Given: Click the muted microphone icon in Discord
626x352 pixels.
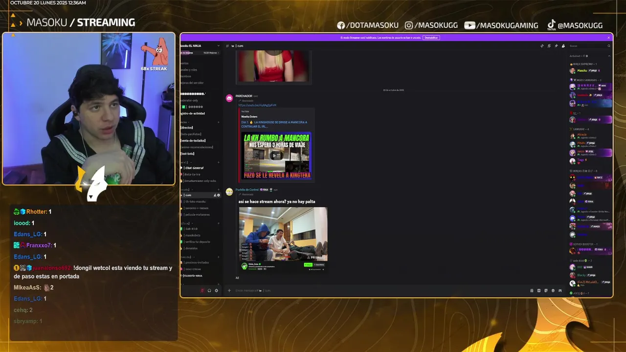Looking at the screenshot, I should 202,290.
